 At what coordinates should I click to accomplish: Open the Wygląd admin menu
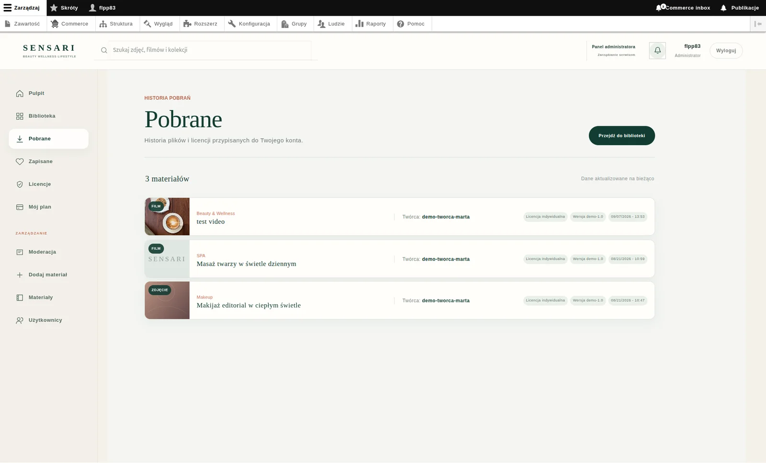click(158, 24)
